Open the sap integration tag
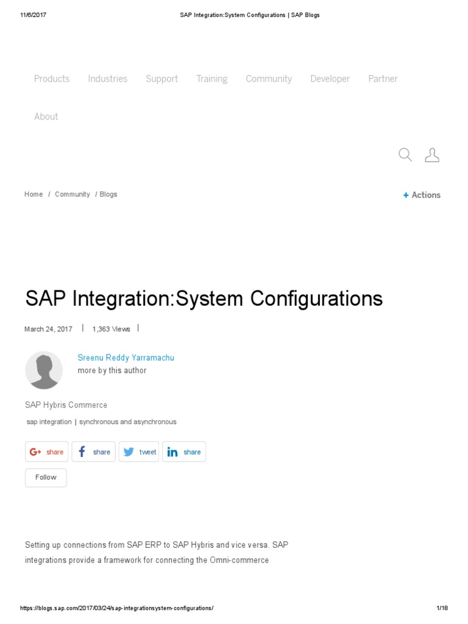468x624 pixels. (x=49, y=422)
